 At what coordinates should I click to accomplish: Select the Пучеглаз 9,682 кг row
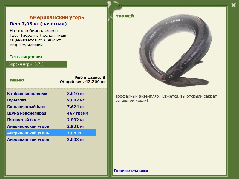tap(51, 100)
